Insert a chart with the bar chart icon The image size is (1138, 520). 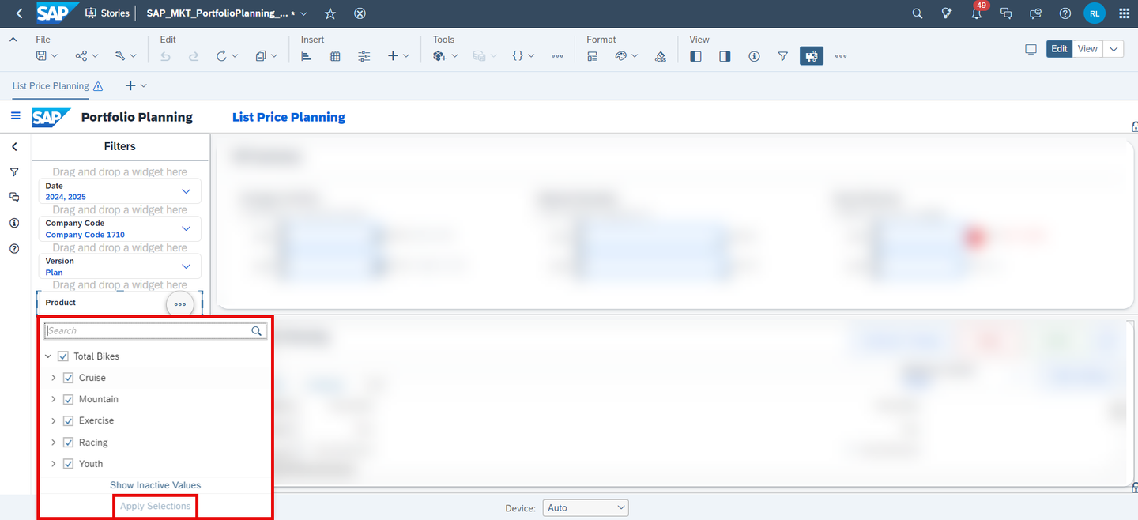click(307, 56)
